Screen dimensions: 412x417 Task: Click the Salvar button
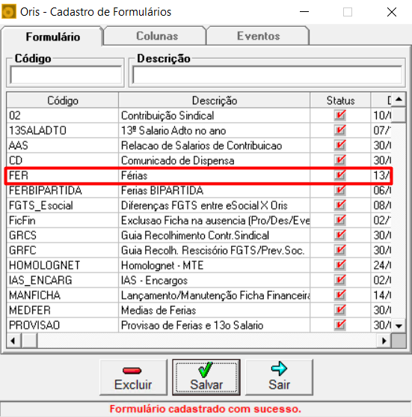(206, 377)
